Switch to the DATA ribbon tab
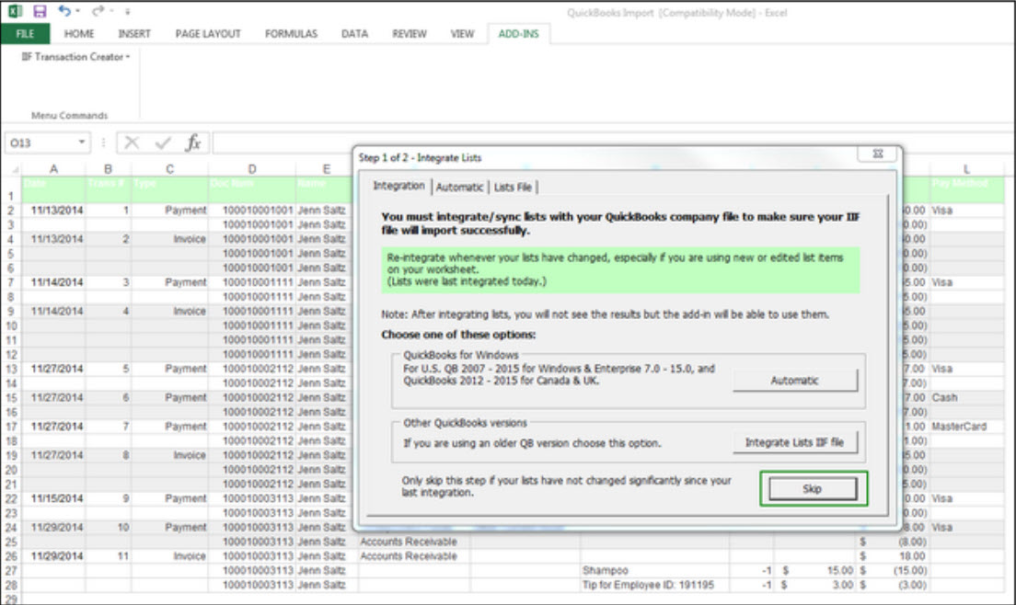1016x605 pixels. [x=354, y=34]
